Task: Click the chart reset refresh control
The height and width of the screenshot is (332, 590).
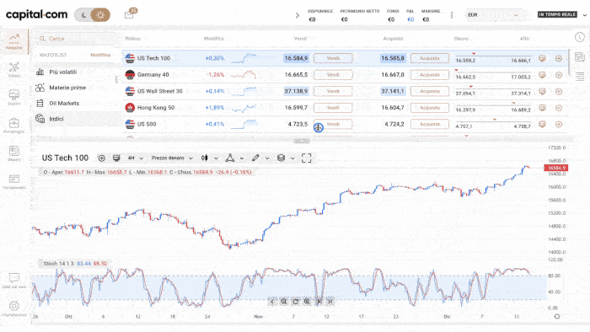Action: pos(295,302)
